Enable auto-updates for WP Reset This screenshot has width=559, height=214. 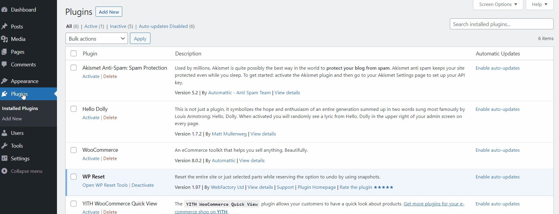(x=498, y=177)
